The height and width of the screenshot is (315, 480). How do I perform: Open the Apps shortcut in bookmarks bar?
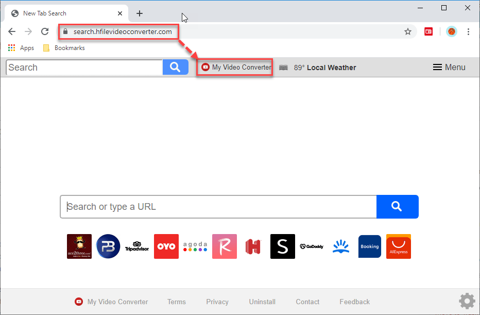click(21, 48)
